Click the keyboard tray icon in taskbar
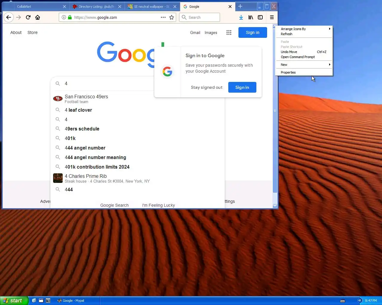Image resolution: width=382 pixels, height=305 pixels. pos(343,301)
